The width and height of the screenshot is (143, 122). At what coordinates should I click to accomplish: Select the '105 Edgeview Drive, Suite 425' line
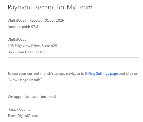point(32,46)
